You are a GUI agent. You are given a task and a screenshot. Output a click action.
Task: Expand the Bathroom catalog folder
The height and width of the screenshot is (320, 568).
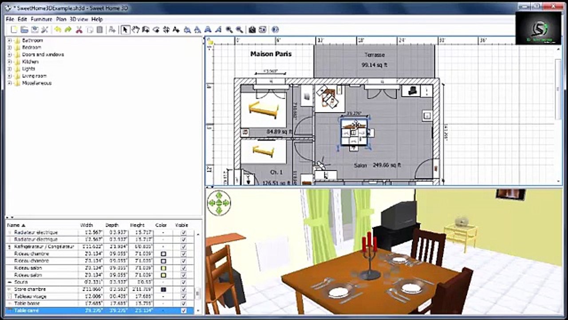tap(9, 40)
